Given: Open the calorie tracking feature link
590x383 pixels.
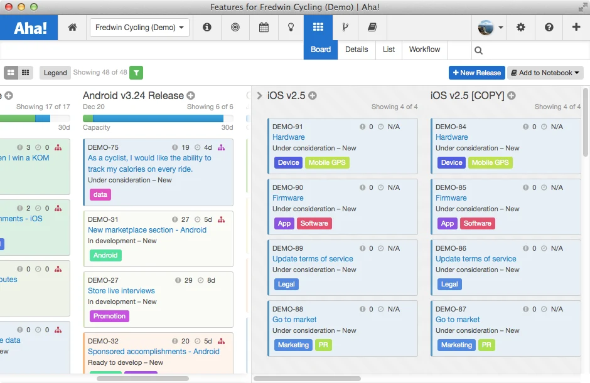Looking at the screenshot, I should (149, 164).
